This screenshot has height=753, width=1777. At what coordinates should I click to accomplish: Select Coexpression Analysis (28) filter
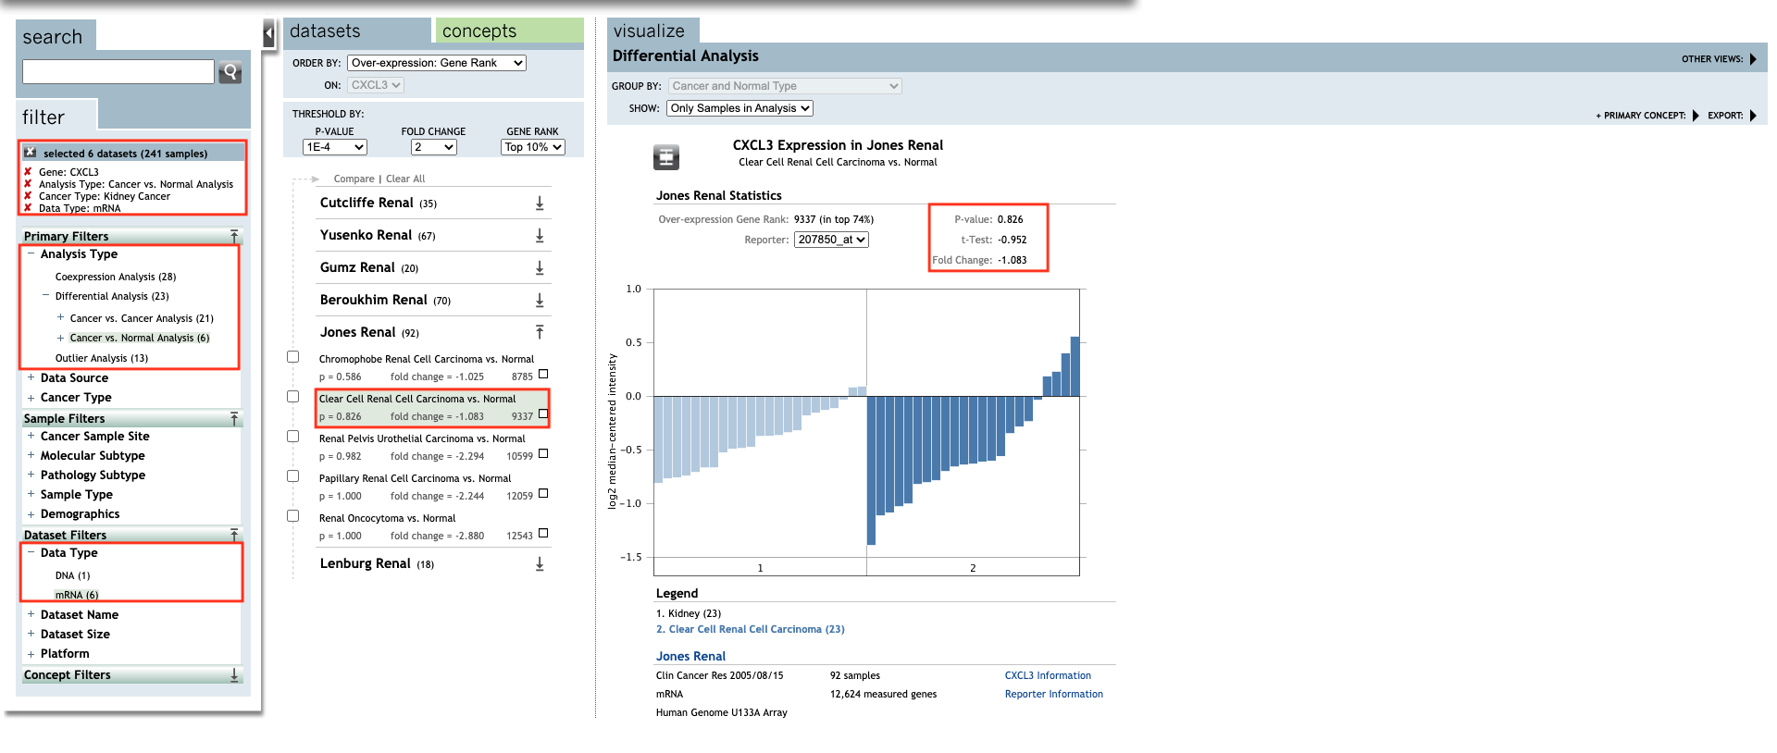pyautogui.click(x=116, y=277)
